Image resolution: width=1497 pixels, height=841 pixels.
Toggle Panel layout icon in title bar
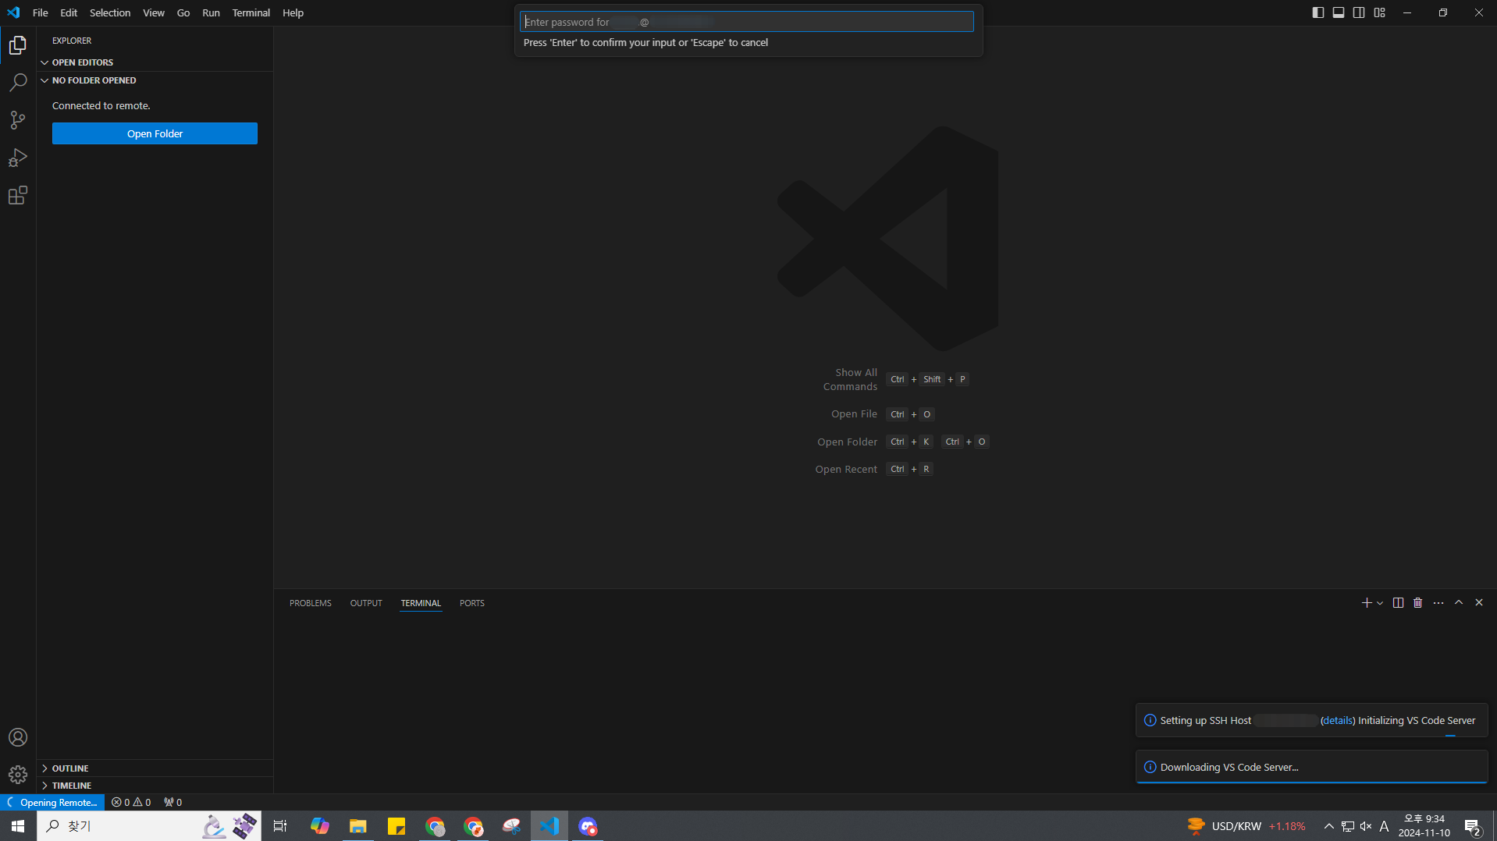tap(1339, 12)
